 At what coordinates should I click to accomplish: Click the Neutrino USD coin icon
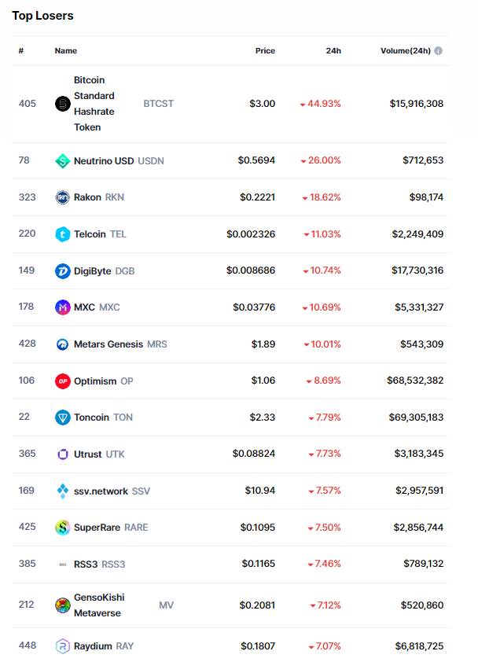pos(63,160)
